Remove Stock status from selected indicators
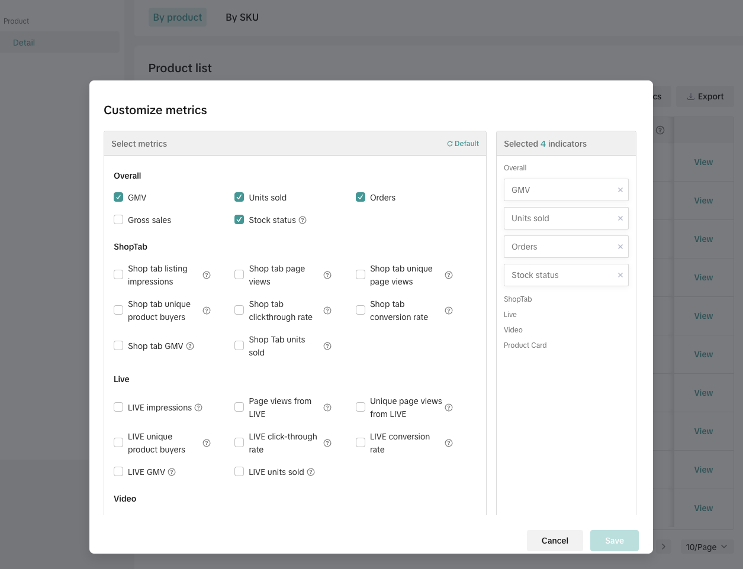The width and height of the screenshot is (743, 569). tap(620, 275)
